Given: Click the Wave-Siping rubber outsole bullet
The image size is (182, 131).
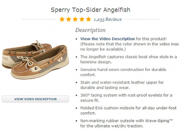Looking at the screenshot, I should (126, 123).
